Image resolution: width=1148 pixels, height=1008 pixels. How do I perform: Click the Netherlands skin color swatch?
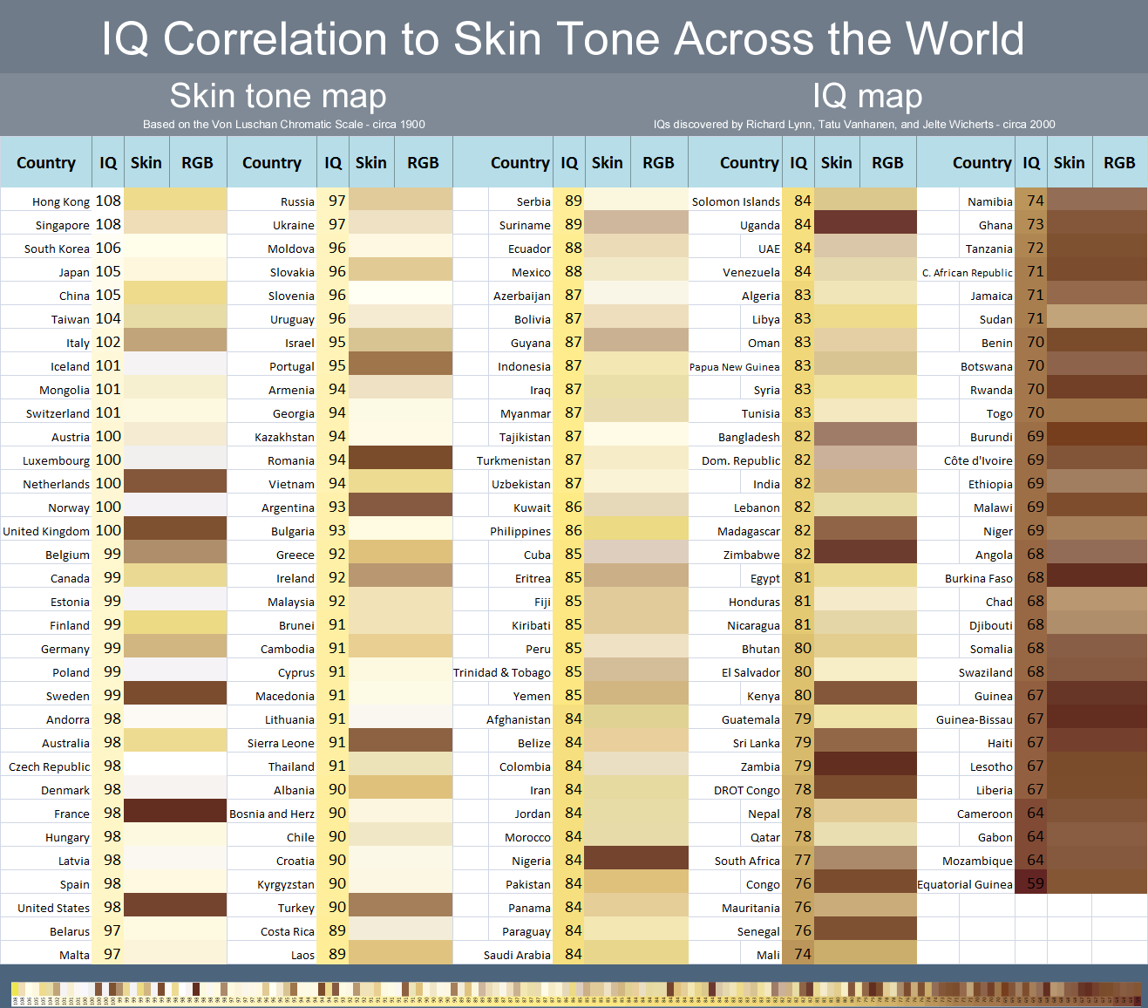175,483
